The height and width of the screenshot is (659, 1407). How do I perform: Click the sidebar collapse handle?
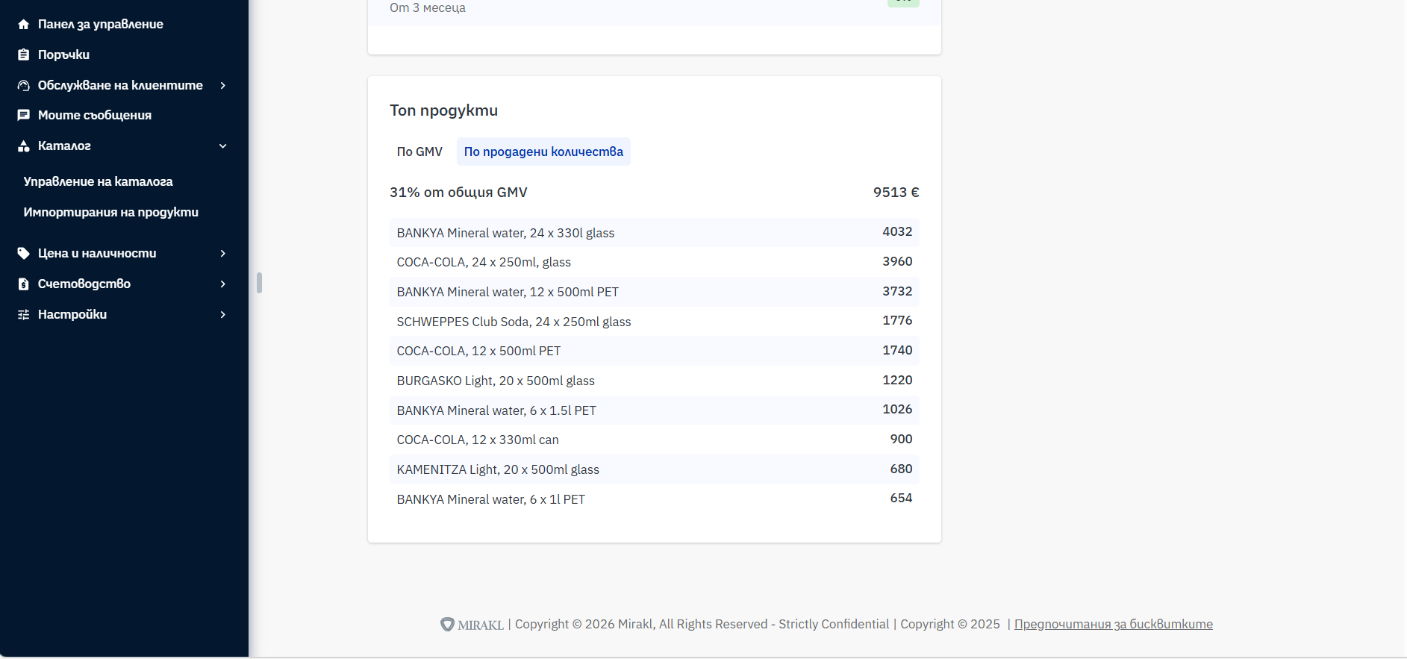[x=259, y=283]
